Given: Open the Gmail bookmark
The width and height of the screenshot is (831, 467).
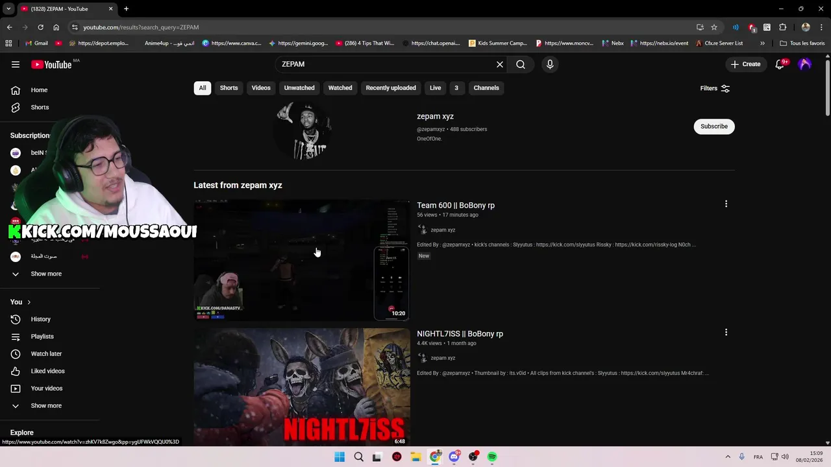Looking at the screenshot, I should [x=36, y=43].
